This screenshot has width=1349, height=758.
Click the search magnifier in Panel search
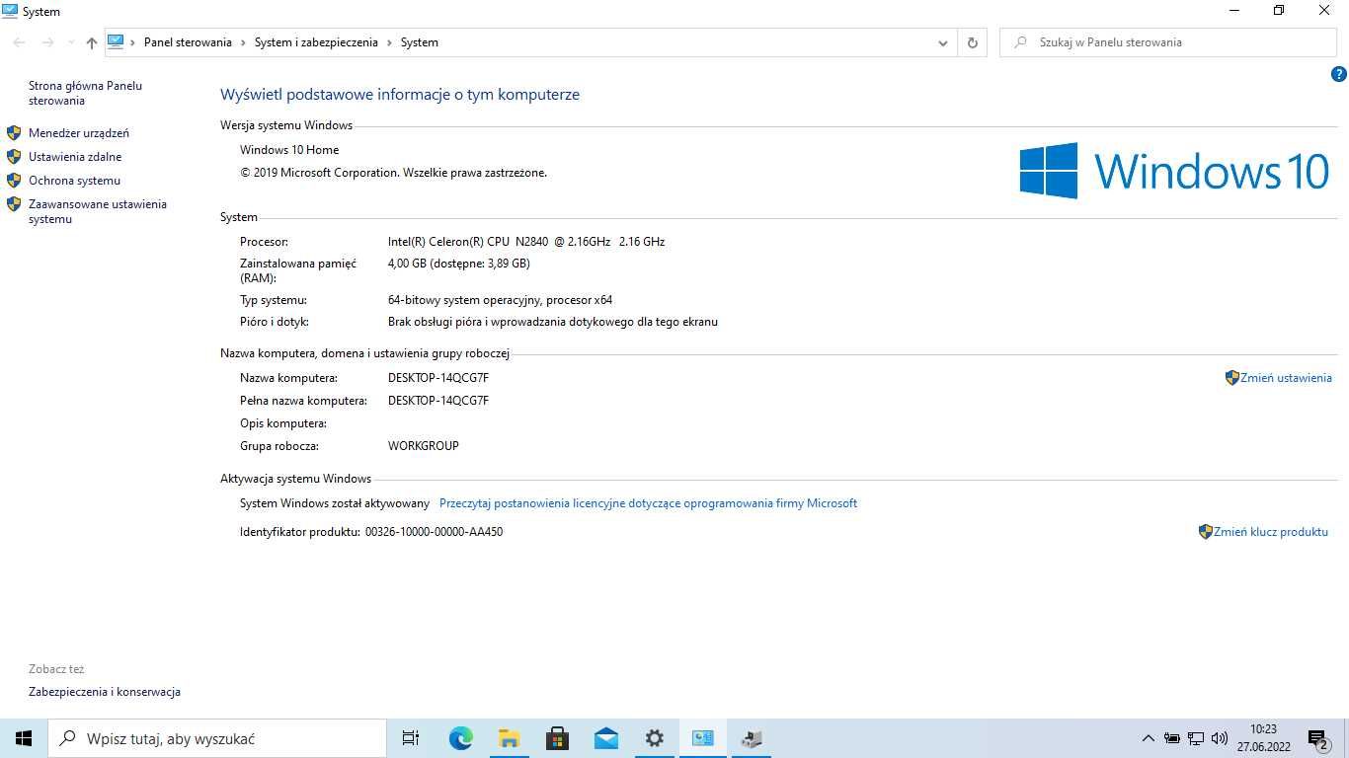click(1020, 42)
